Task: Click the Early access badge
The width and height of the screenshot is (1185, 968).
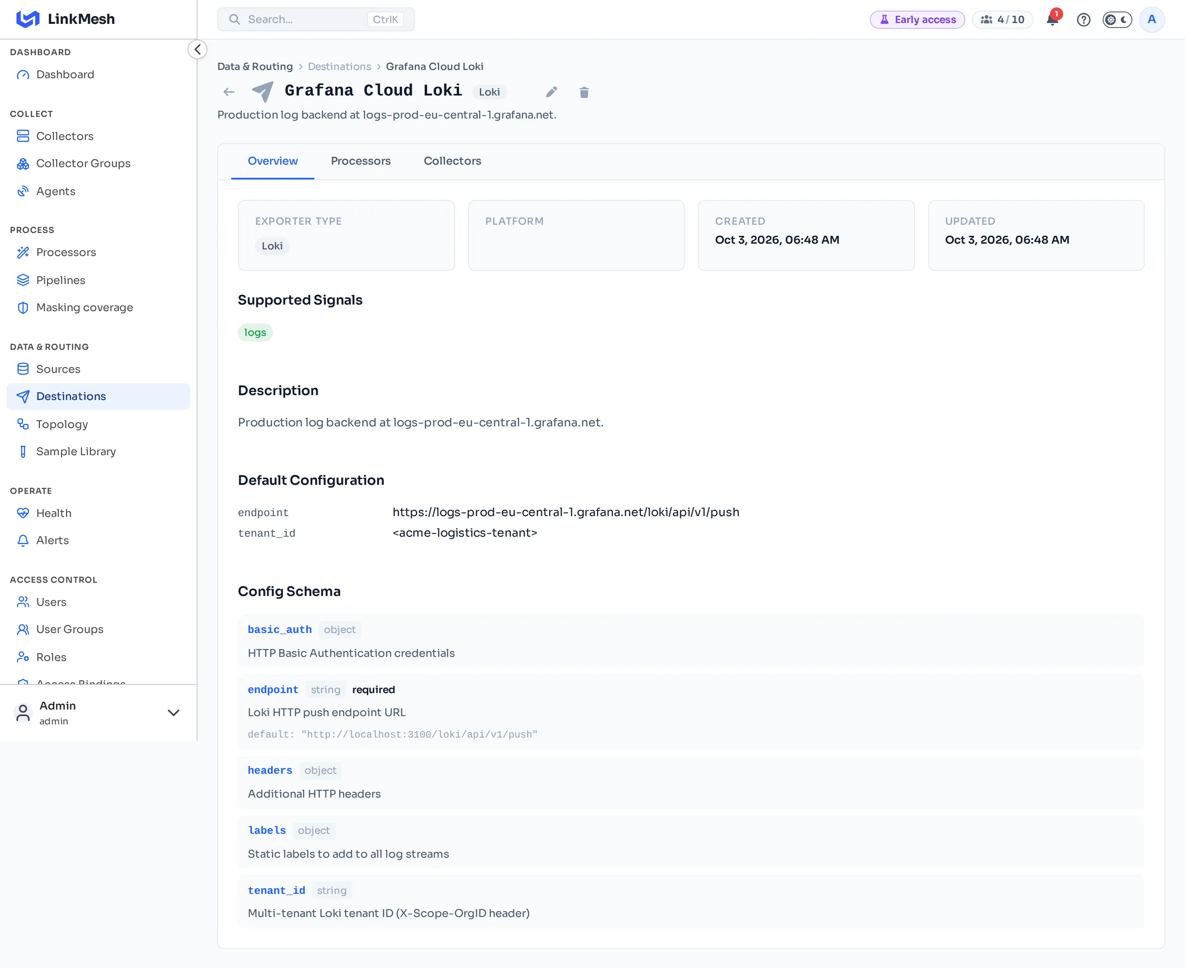Action: click(x=917, y=19)
